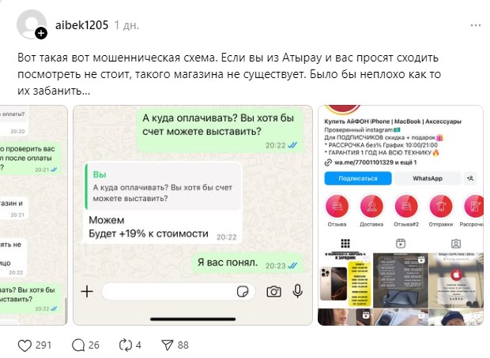The width and height of the screenshot is (490, 358).
Task: Switch to the grid posts tab
Action: (345, 243)
